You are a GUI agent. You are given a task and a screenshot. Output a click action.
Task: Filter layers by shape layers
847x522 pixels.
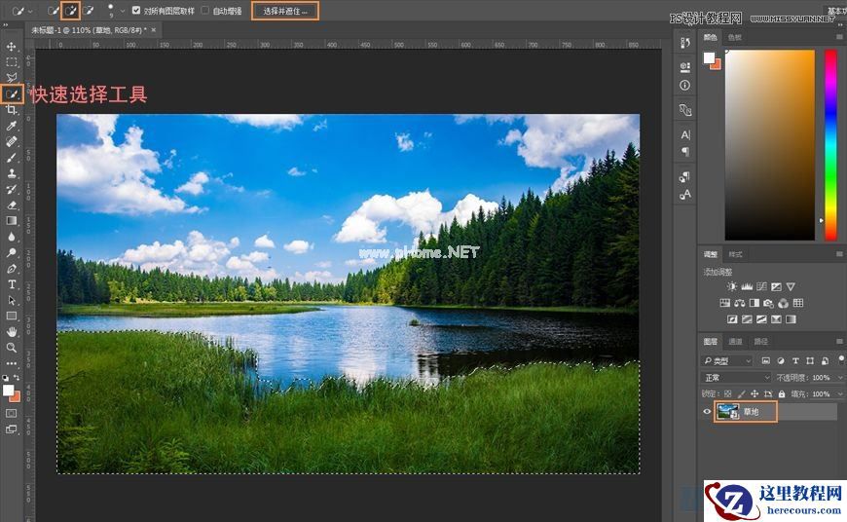point(810,360)
